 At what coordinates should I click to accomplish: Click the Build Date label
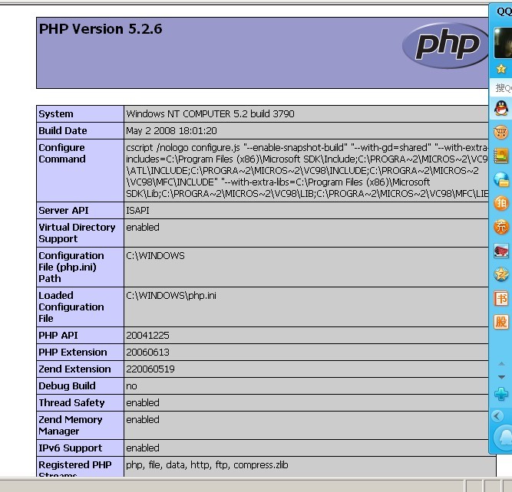point(63,131)
